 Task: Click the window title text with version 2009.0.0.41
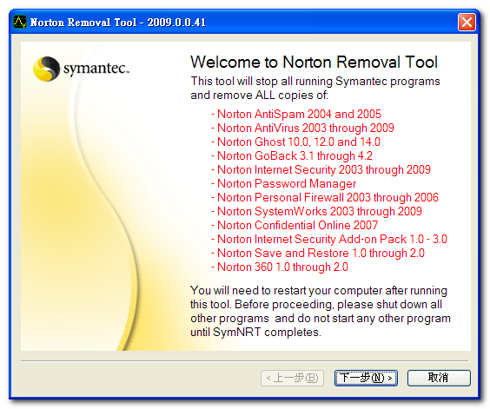(x=118, y=23)
